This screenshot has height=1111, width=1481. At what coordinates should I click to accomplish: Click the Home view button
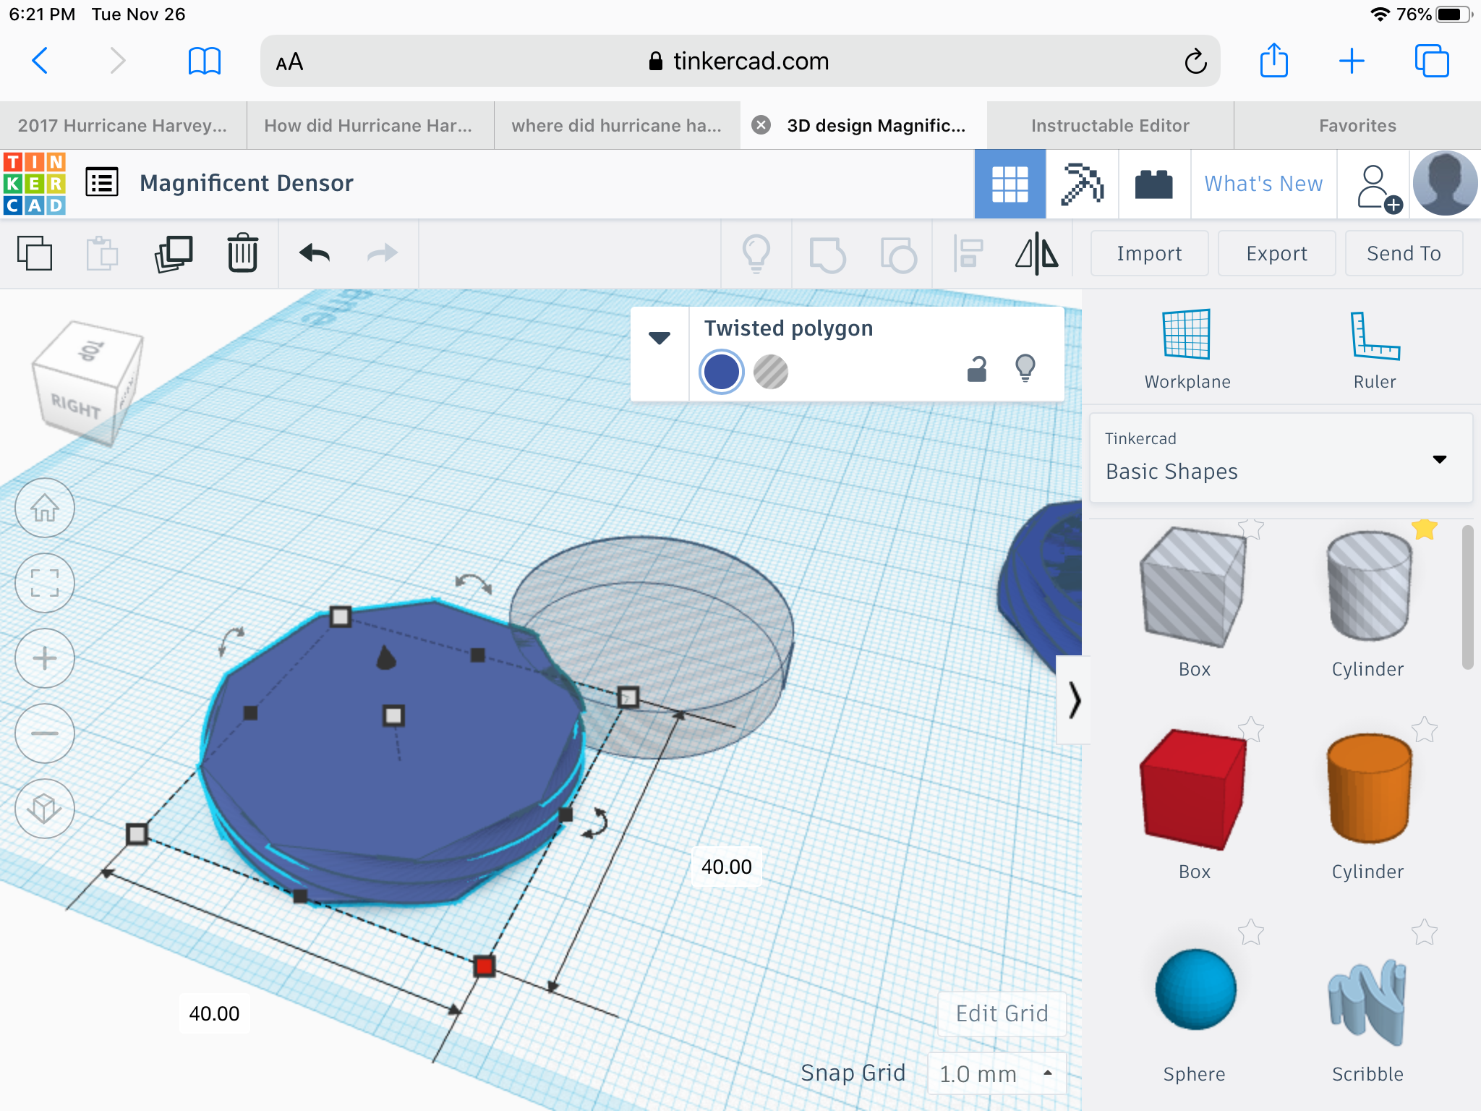45,508
